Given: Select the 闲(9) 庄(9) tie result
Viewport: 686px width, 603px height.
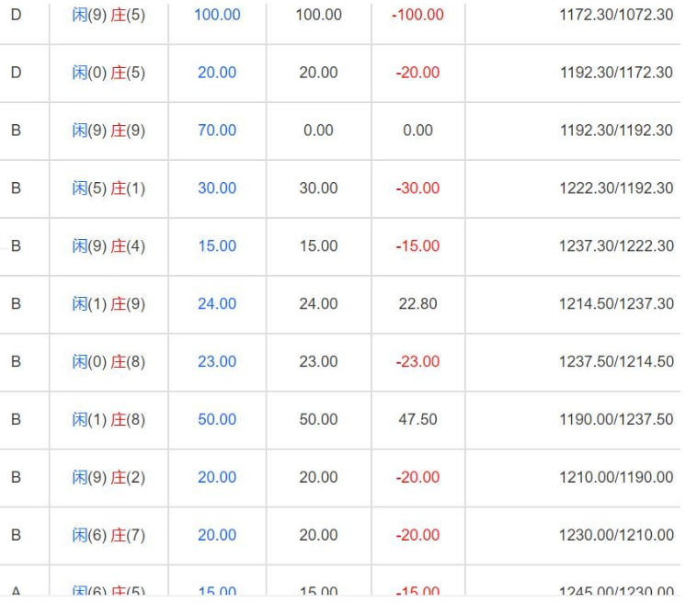Looking at the screenshot, I should click(x=109, y=131).
